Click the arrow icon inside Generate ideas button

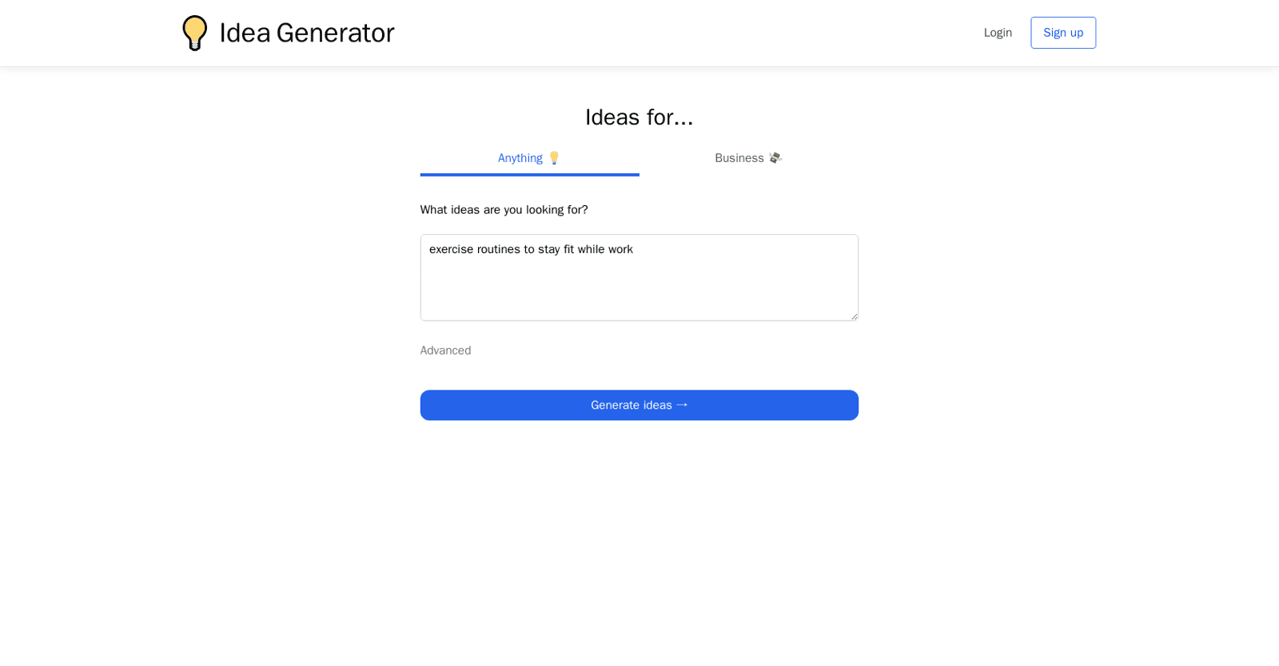682,405
